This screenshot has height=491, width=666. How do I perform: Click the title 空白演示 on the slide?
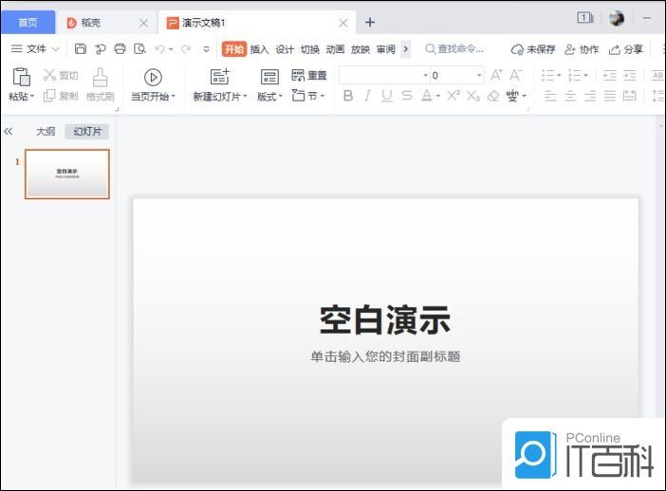[385, 319]
